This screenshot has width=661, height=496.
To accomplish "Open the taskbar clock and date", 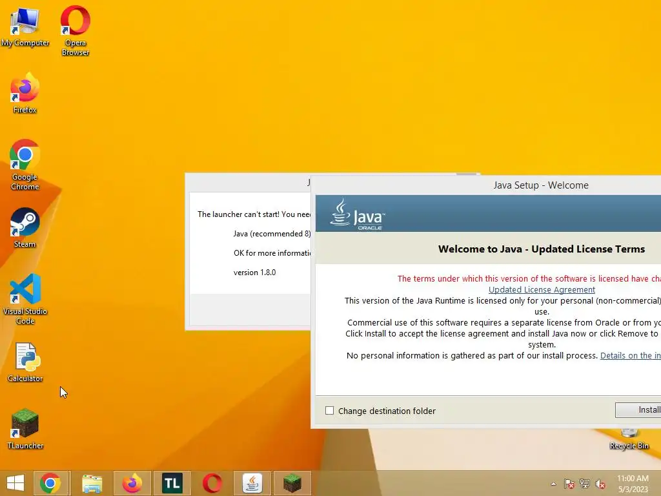I will 633,484.
